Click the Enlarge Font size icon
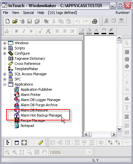133x164 pixels. pos(48,31)
